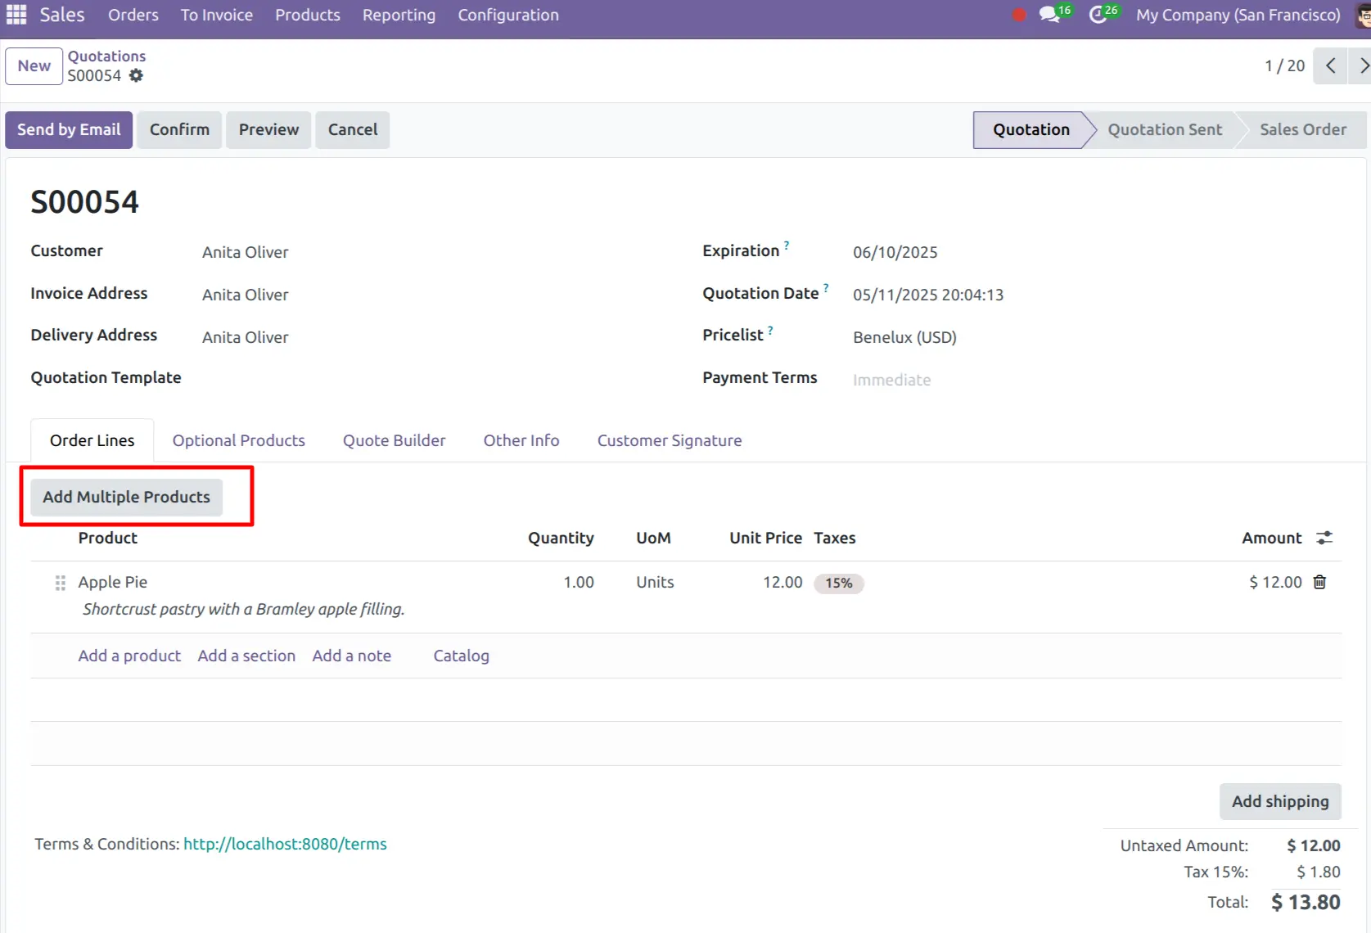
Task: Delete the Apple Pie line via trash icon
Action: click(x=1319, y=582)
